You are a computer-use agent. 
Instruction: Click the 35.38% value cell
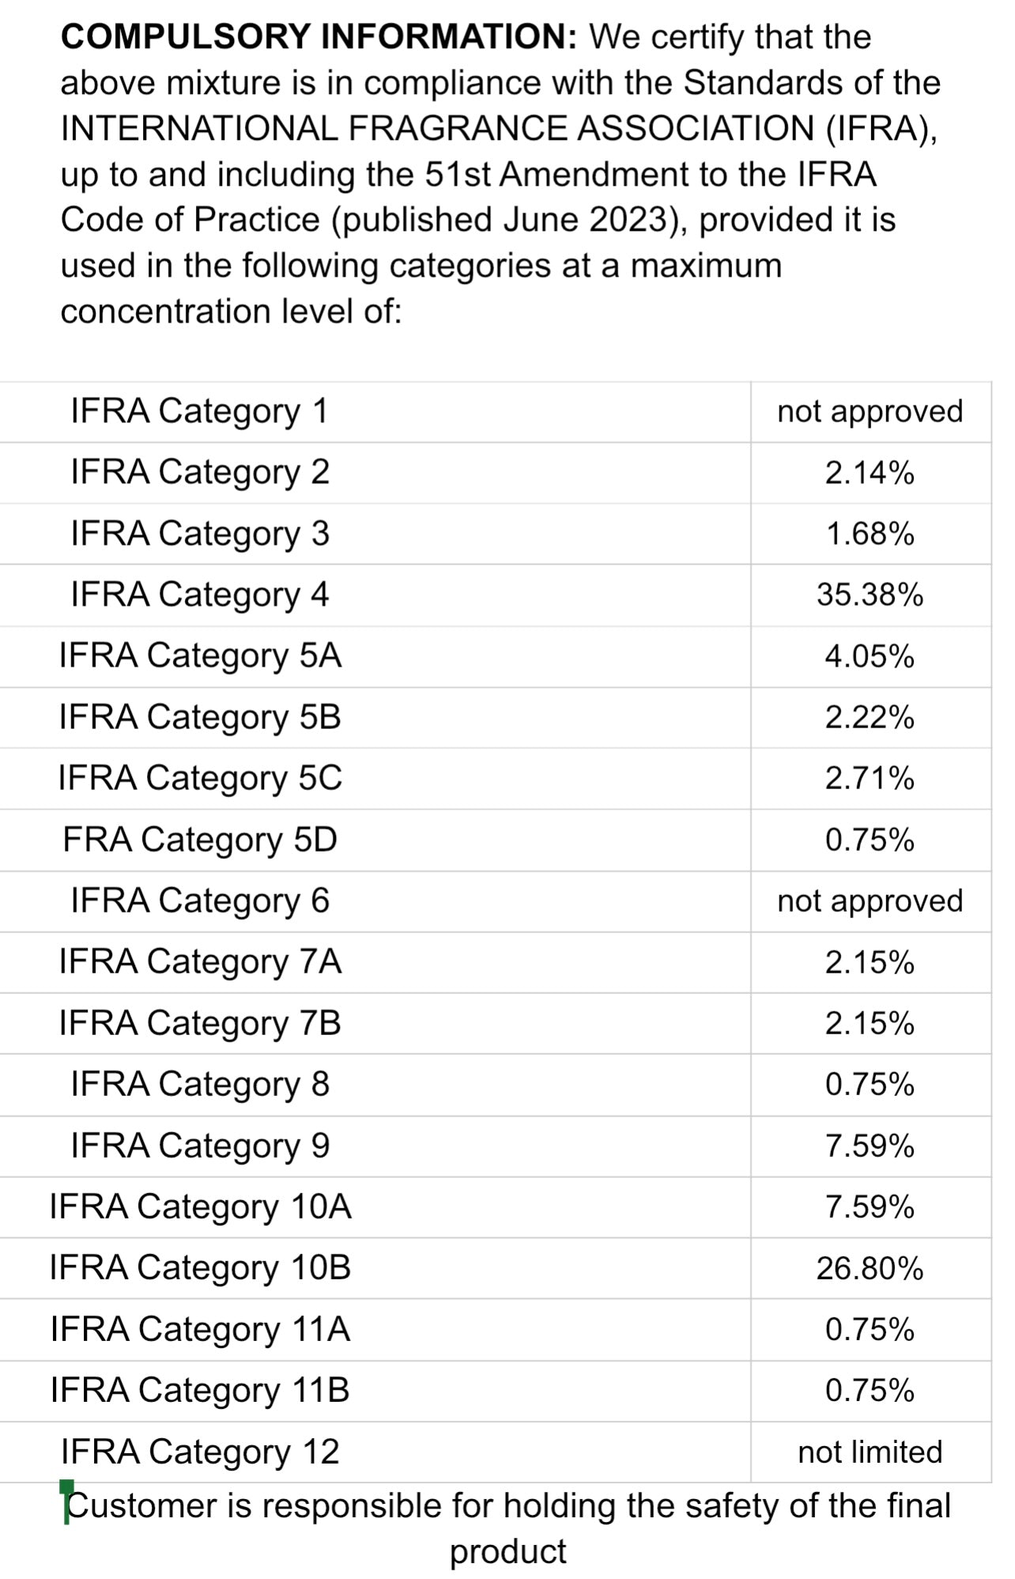pyautogui.click(x=870, y=595)
